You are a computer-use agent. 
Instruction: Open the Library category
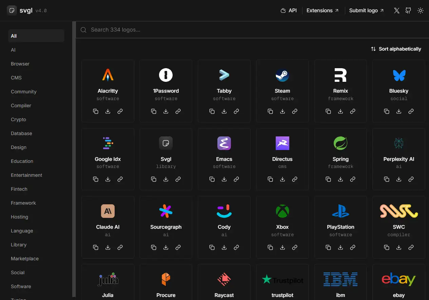(36, 245)
